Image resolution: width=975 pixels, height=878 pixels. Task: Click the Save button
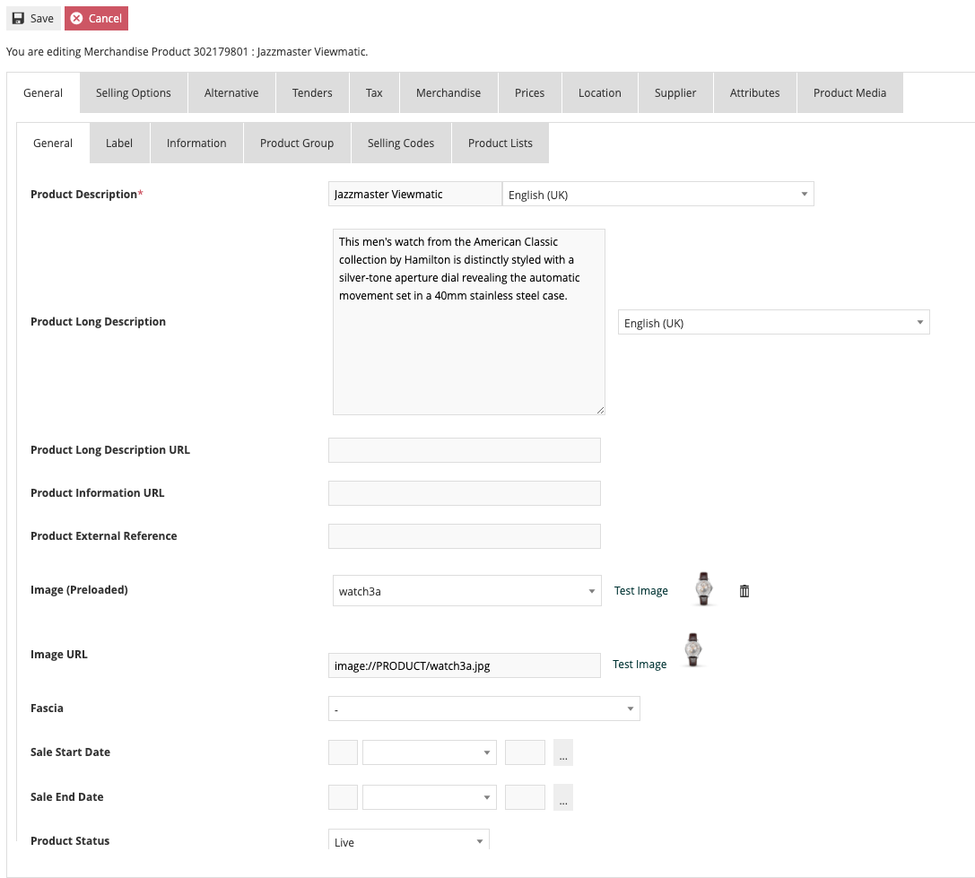point(33,18)
